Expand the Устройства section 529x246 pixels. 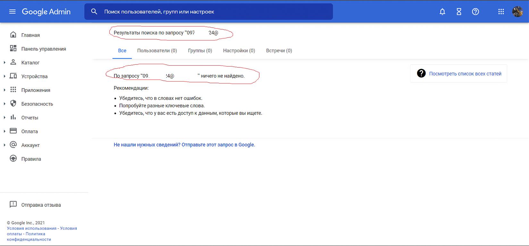click(4, 76)
